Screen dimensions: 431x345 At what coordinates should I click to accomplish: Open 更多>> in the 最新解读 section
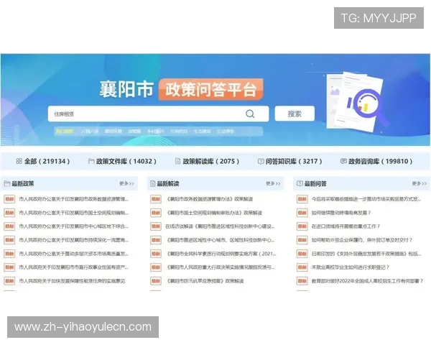273,183
